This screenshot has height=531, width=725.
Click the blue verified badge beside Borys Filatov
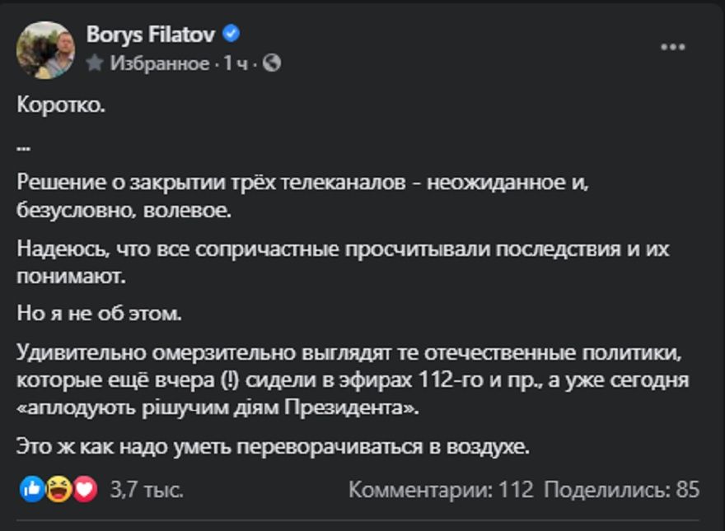(x=232, y=35)
